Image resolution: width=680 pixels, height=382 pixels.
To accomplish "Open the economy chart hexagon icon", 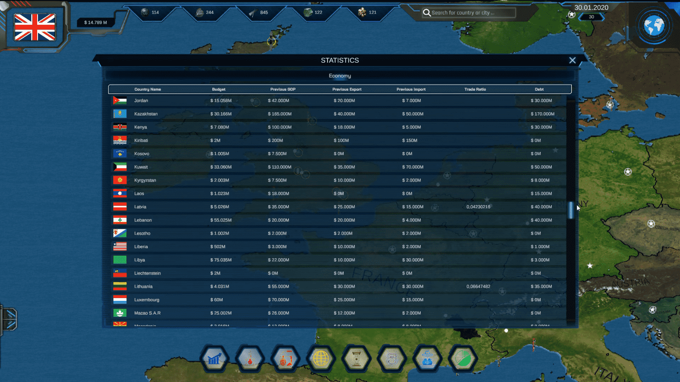I will 215,359.
